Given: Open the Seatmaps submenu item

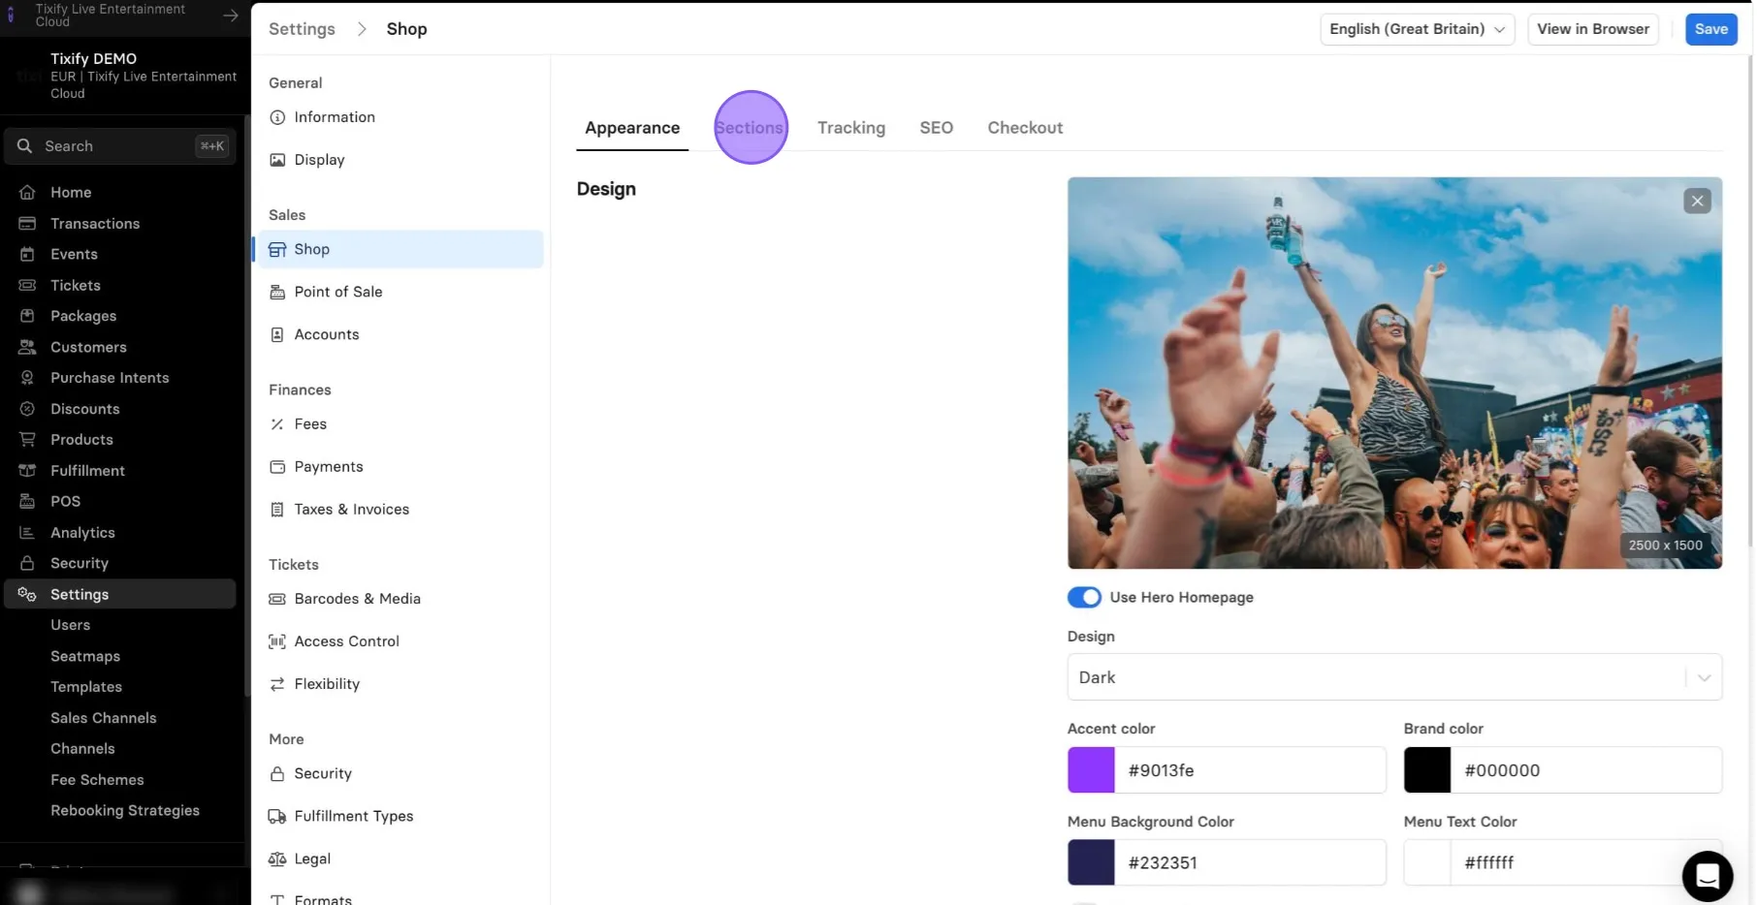Looking at the screenshot, I should 85,656.
